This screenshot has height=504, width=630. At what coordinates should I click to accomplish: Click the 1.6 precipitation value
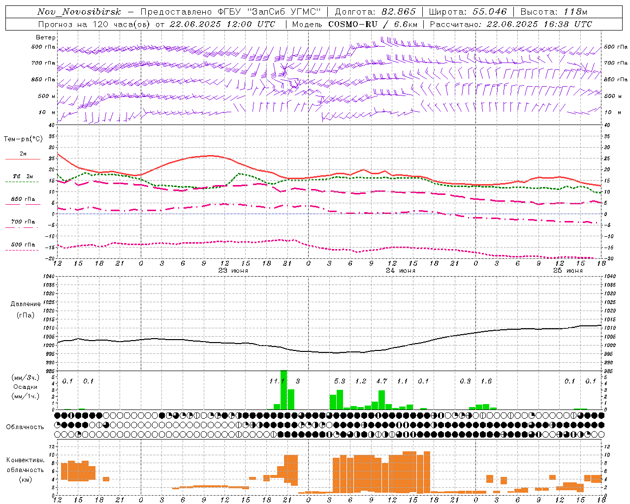point(486,381)
